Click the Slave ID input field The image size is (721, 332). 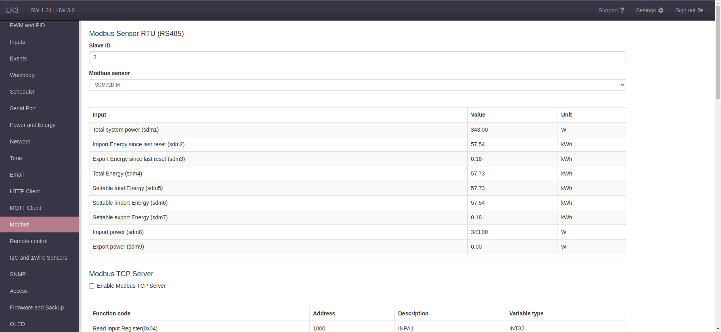coord(357,57)
